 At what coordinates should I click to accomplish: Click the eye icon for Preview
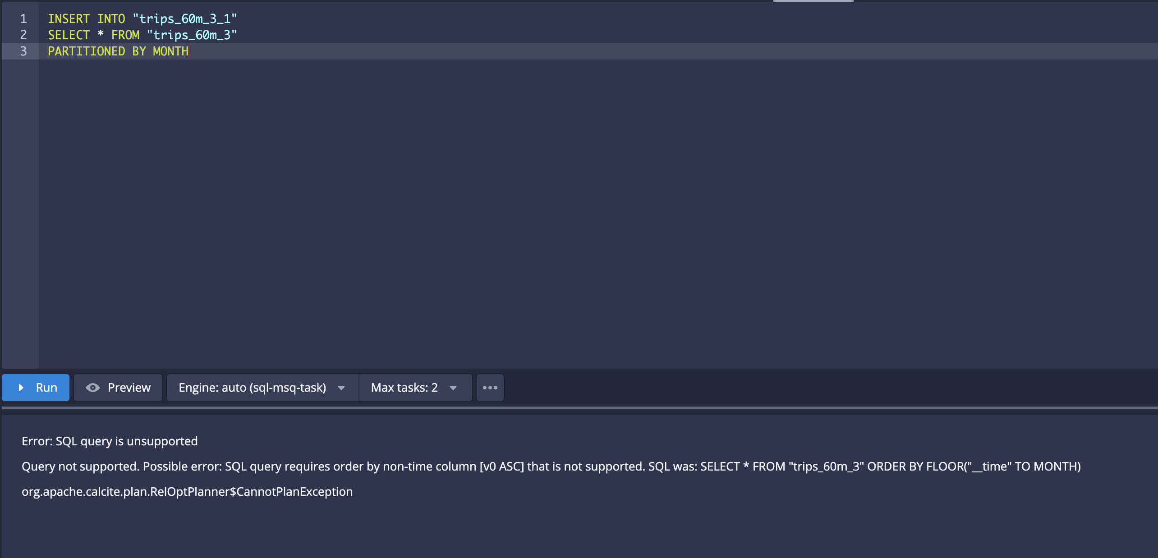92,388
